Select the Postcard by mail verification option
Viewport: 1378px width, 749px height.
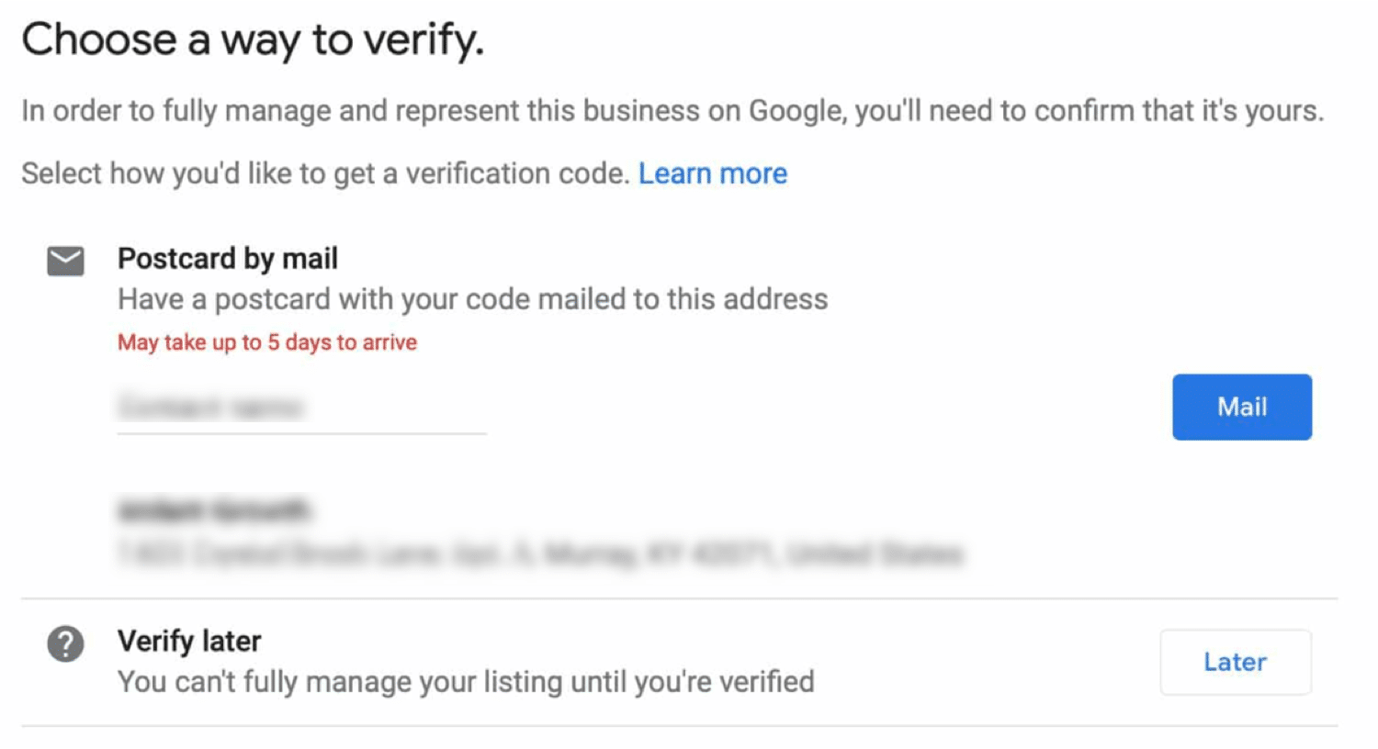(227, 258)
